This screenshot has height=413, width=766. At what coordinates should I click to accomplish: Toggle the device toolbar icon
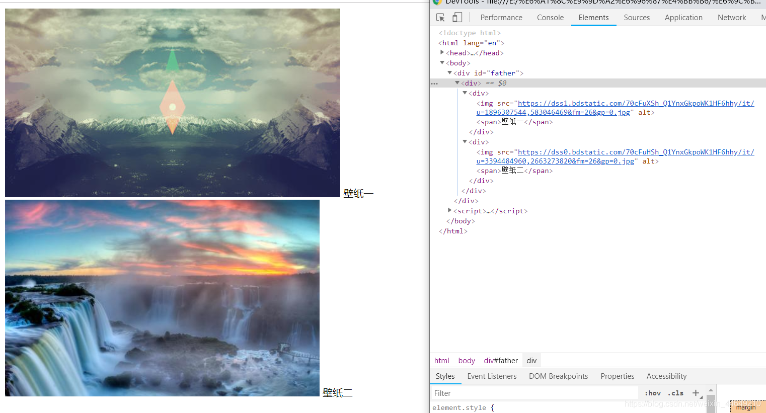pos(457,18)
